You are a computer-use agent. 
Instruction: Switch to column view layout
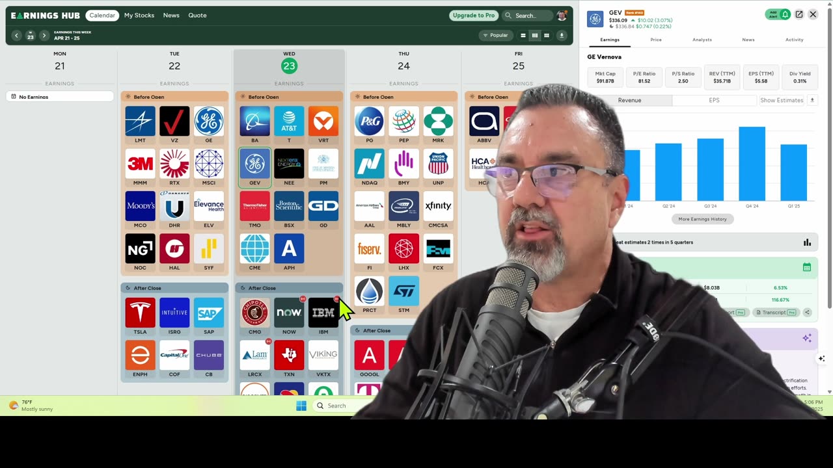pos(534,35)
